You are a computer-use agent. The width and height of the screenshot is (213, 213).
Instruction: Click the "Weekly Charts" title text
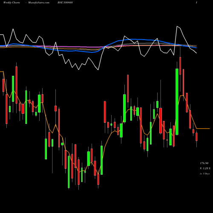click(x=12, y=3)
